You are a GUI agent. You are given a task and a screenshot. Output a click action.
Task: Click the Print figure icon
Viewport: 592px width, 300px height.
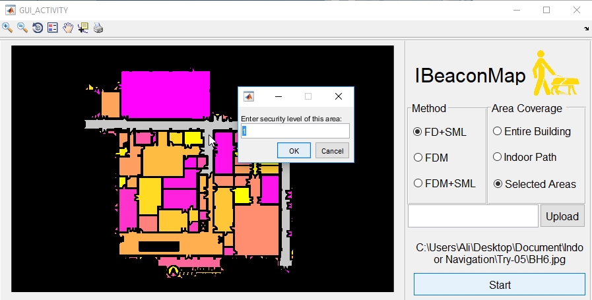coord(98,28)
